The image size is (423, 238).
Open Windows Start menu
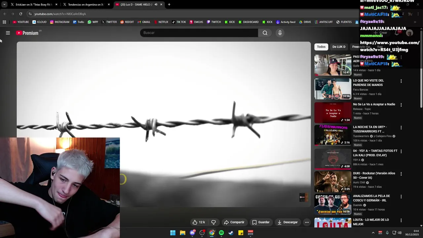coord(173,233)
